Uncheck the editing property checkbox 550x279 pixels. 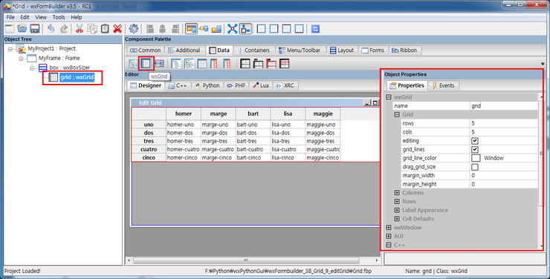[x=475, y=141]
